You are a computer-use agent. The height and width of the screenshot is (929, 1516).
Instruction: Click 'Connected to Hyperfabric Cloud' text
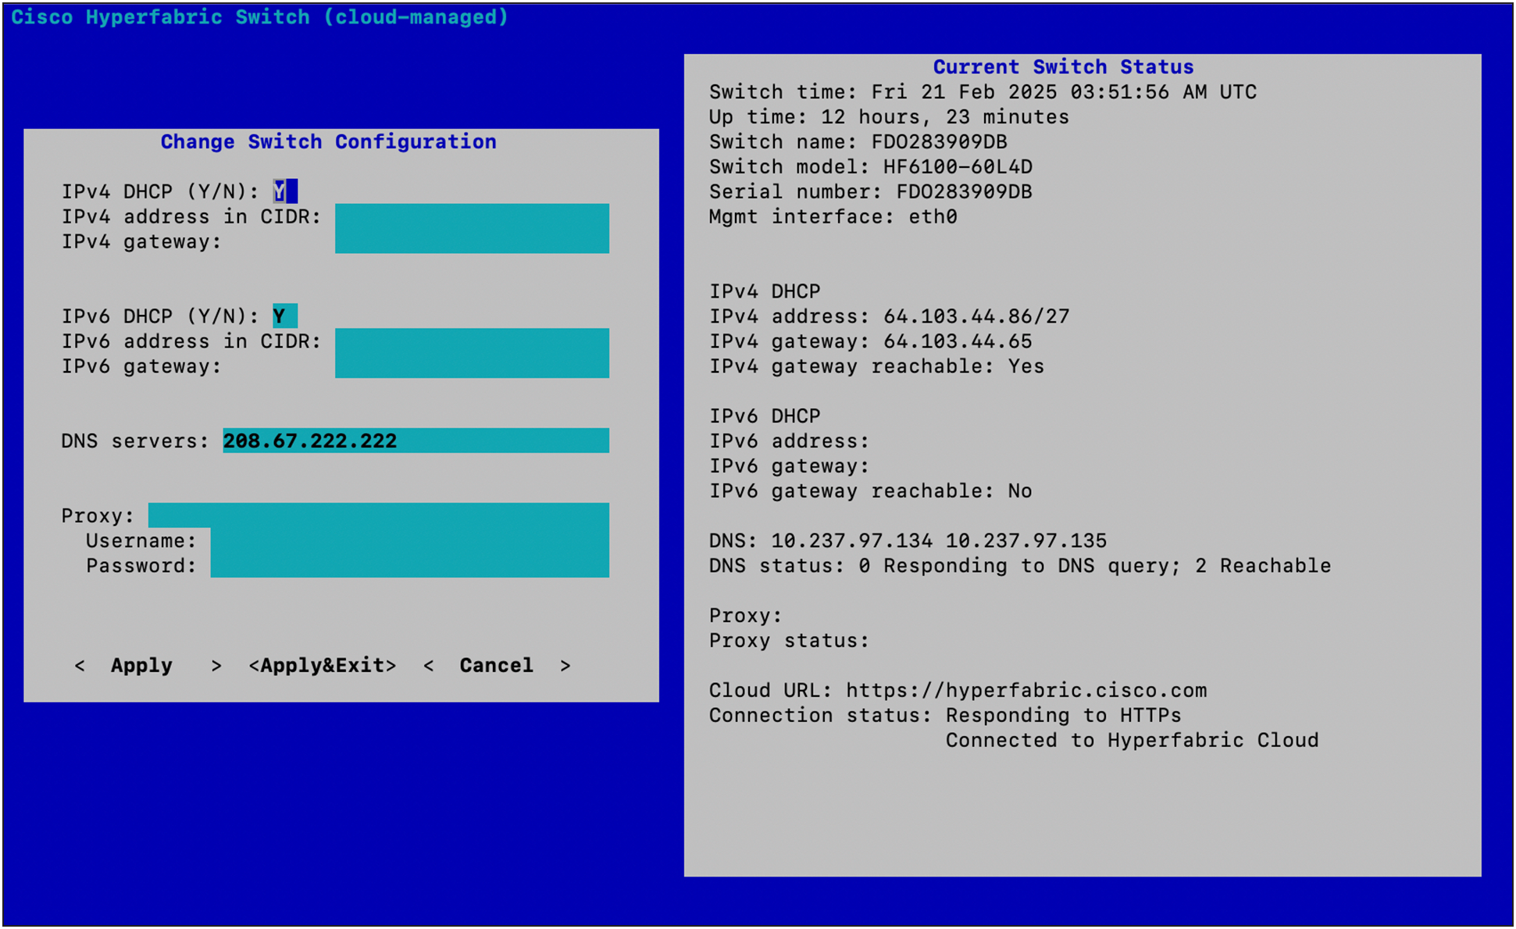tap(1133, 741)
